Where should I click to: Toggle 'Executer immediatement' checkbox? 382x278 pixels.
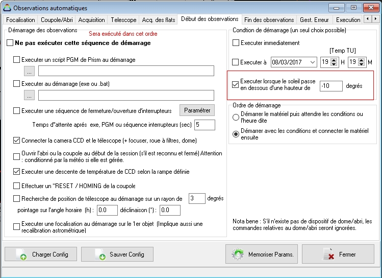coord(236,43)
